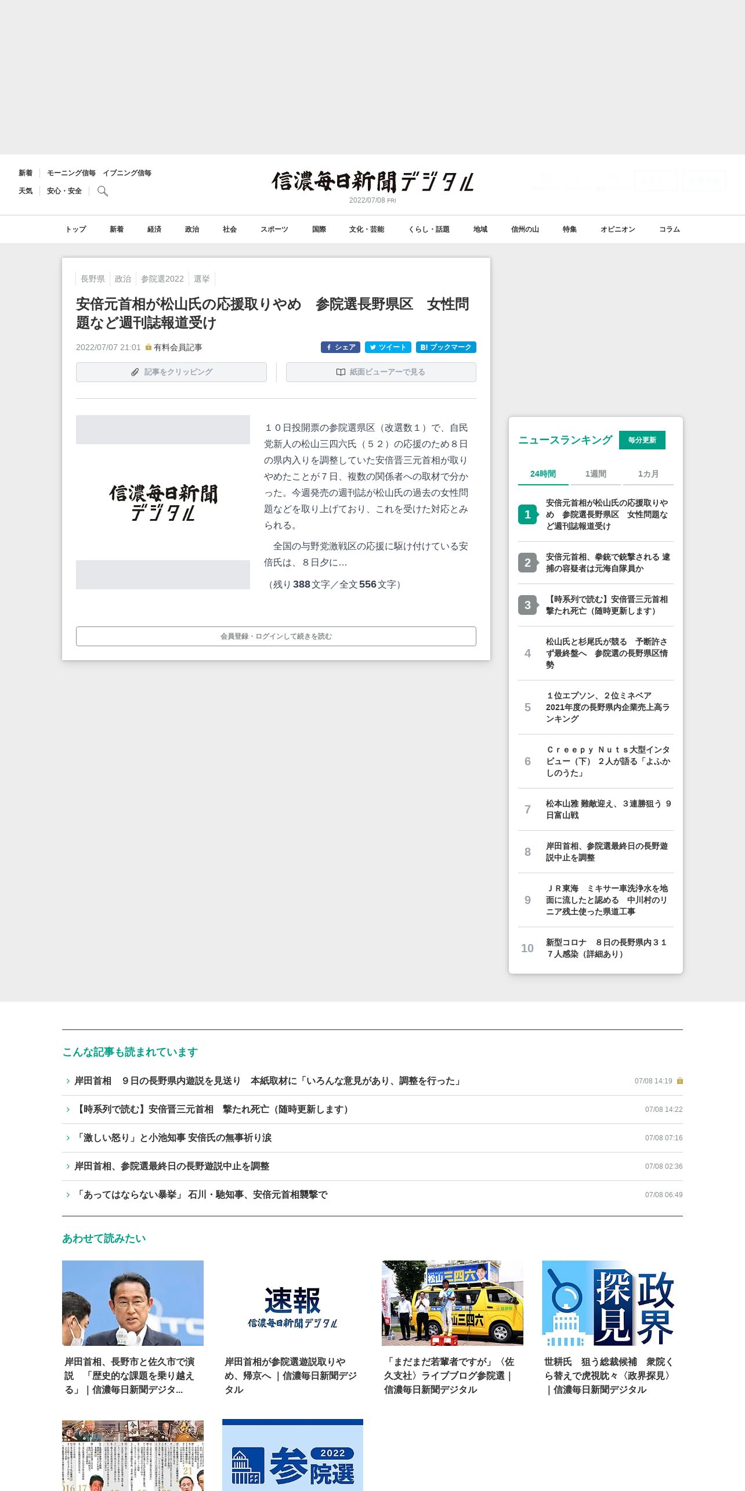Open トップ in the navigation bar
The width and height of the screenshot is (745, 1491).
click(x=76, y=229)
